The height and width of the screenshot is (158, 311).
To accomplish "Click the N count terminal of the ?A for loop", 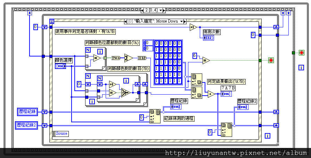I will (x=88, y=50).
